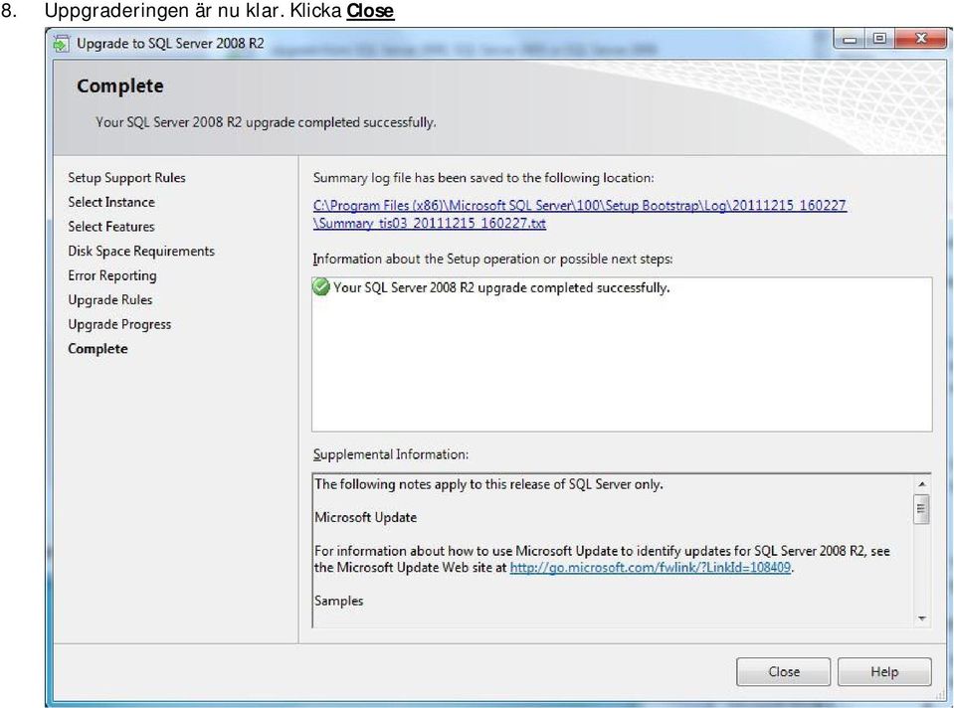The image size is (954, 708).
Task: Minimize the Upgrade to SQL Server window
Action: (x=850, y=40)
